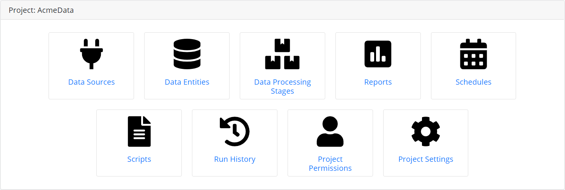The image size is (565, 190).
Task: Click the bar chart Reports icon
Action: coord(378,54)
